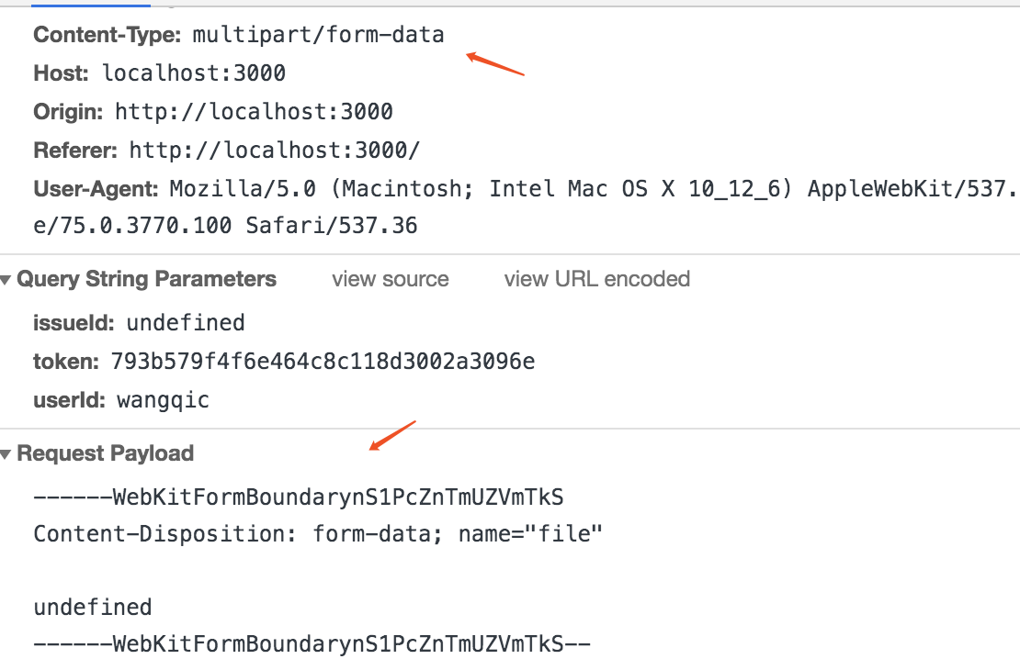Screen dimensions: 1020x659
Task: Click the view URL encoded link
Action: click(x=596, y=279)
